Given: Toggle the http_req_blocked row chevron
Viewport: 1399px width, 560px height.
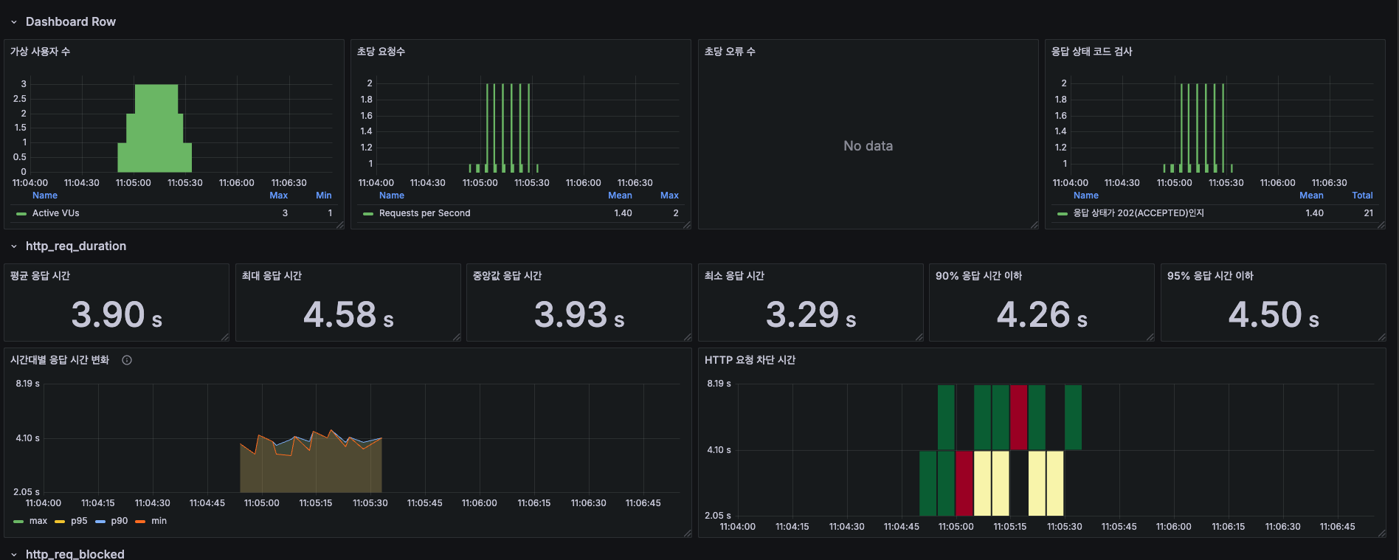Looking at the screenshot, I should coord(13,554).
